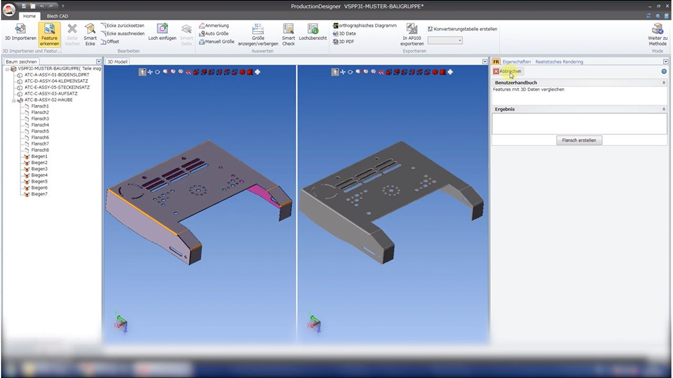
Task: Open the Baum zeichnen panel dropdown arrow
Action: pos(98,62)
